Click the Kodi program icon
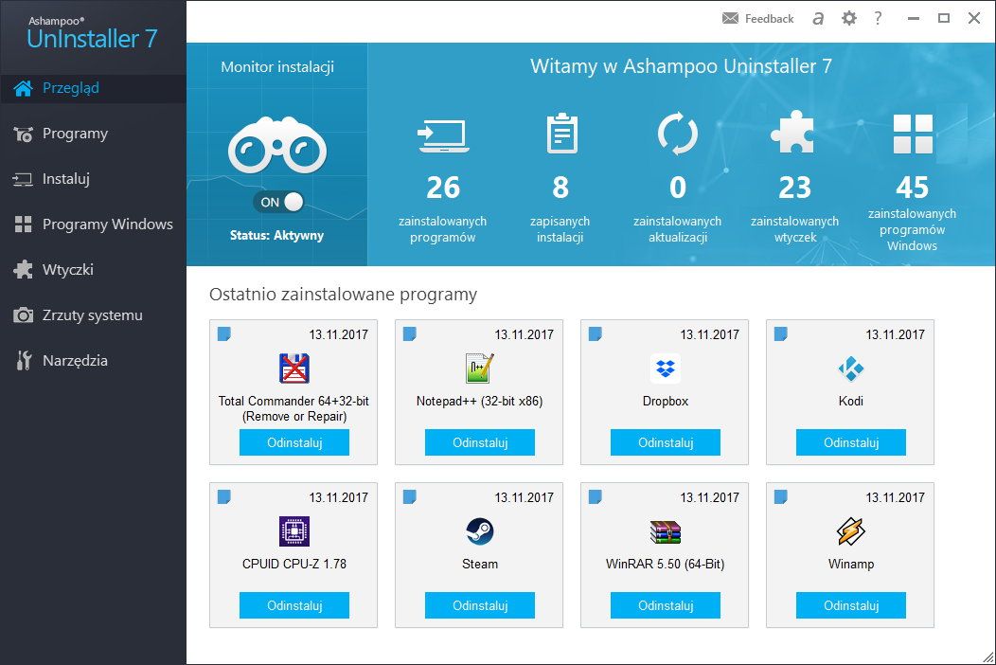 (x=850, y=368)
